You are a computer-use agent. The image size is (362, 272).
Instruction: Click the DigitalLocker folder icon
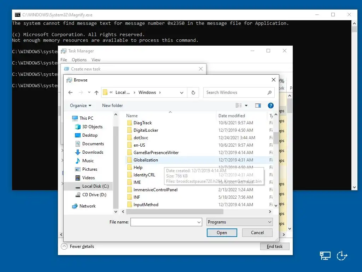pyautogui.click(x=129, y=130)
